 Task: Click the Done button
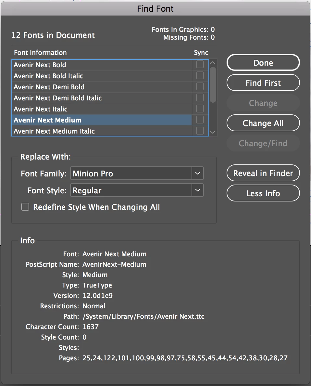tap(263, 63)
